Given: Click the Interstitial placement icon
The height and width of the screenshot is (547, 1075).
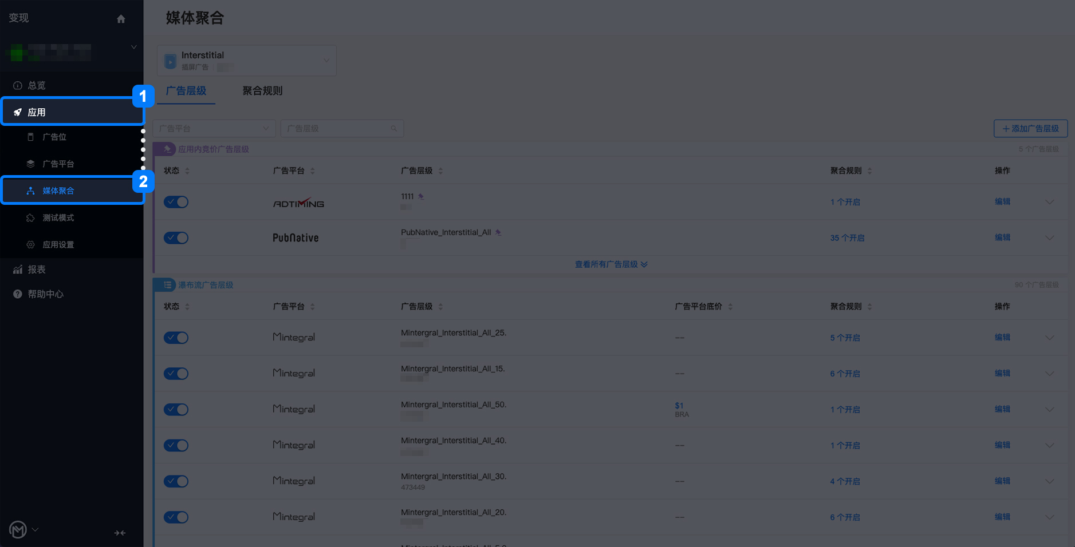Looking at the screenshot, I should coord(170,61).
